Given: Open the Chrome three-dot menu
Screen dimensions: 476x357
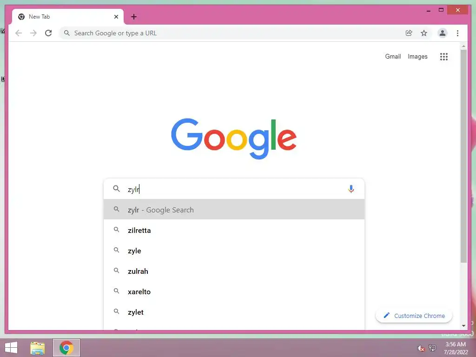Looking at the screenshot, I should pos(457,33).
